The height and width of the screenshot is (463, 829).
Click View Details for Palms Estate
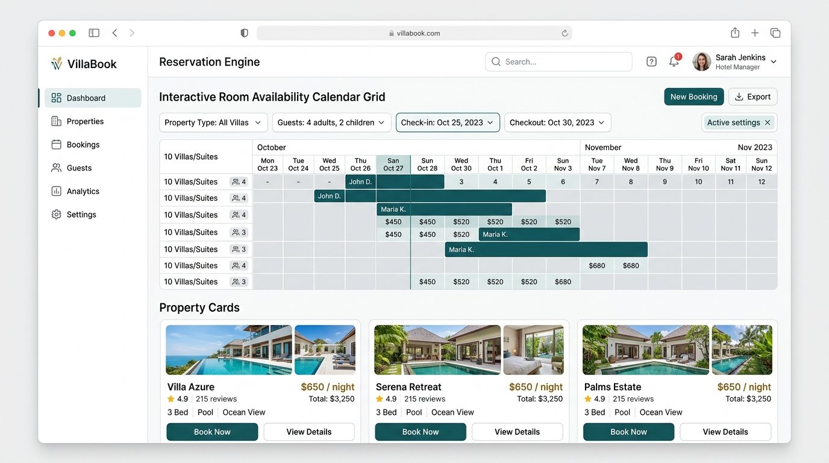[x=725, y=432]
